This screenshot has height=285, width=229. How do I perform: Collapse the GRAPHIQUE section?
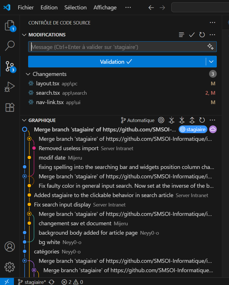pos(24,120)
